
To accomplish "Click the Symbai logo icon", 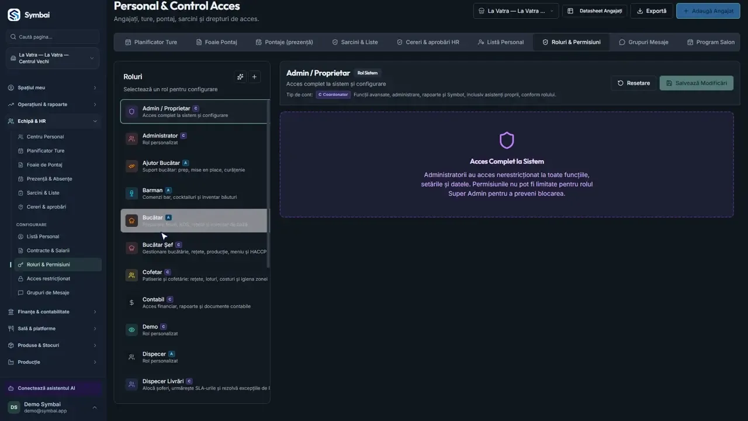I will (14, 15).
